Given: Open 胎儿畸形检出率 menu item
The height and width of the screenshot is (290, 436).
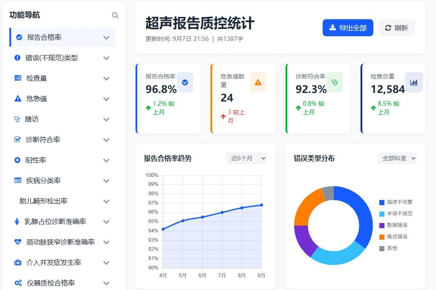Looking at the screenshot, I should point(43,201).
